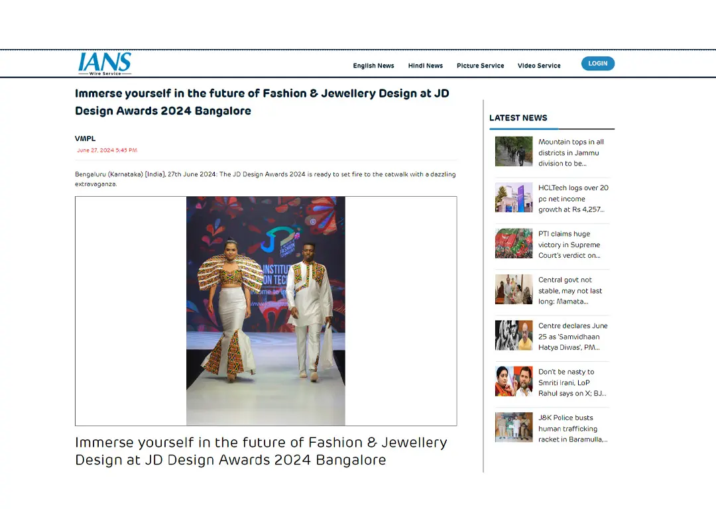
Task: Open Smriti Irani Rahul thumbnail
Action: [x=514, y=381]
